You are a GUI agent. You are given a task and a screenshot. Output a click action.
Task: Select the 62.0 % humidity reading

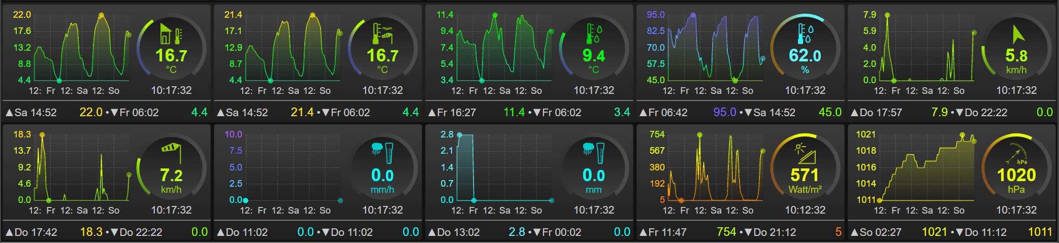pos(805,55)
